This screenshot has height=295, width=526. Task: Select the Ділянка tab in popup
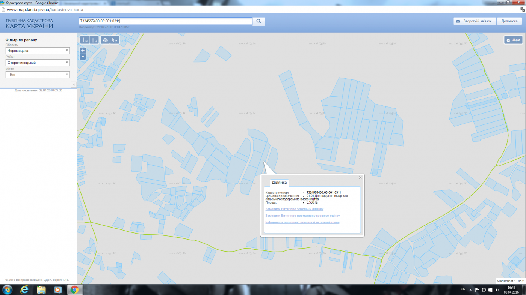[279, 183]
